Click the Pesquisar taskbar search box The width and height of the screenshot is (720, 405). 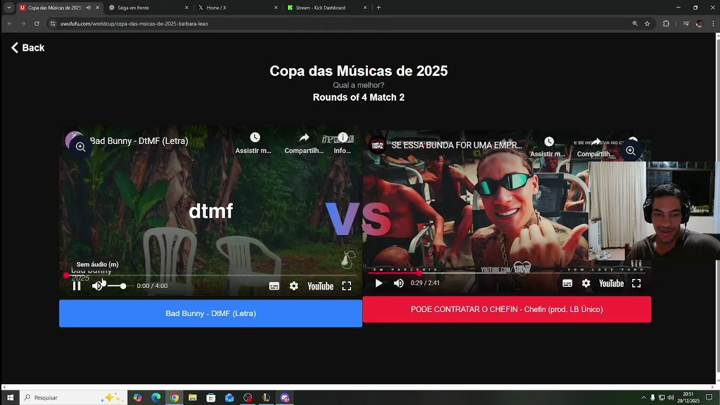tap(73, 398)
